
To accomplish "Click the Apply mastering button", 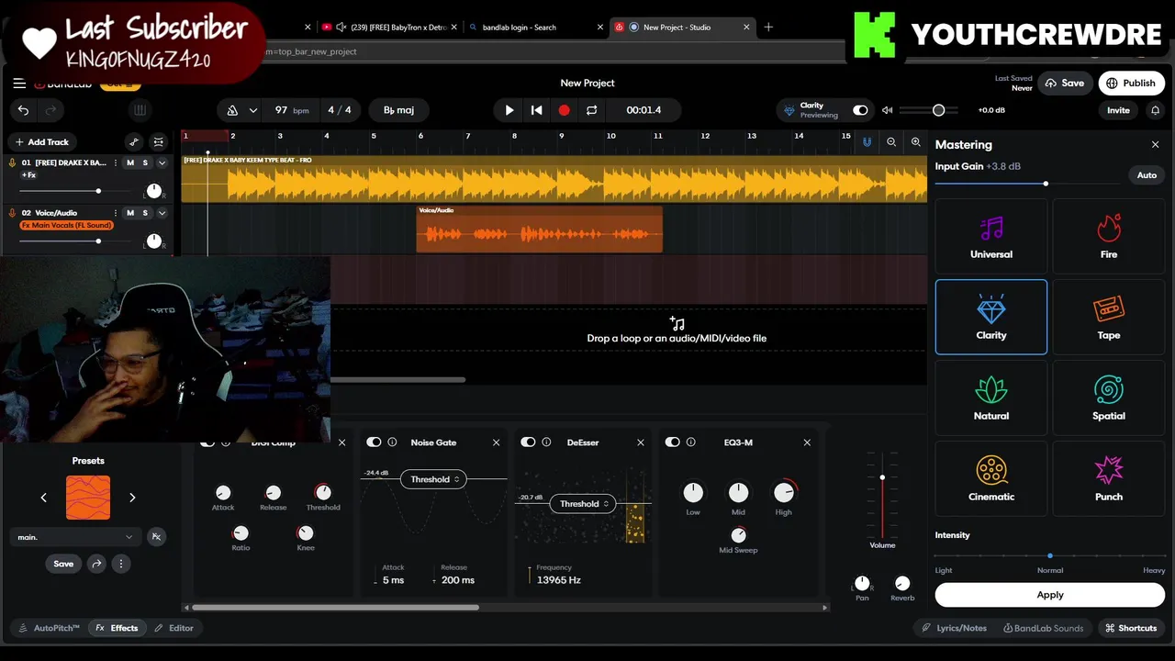I will (1050, 595).
